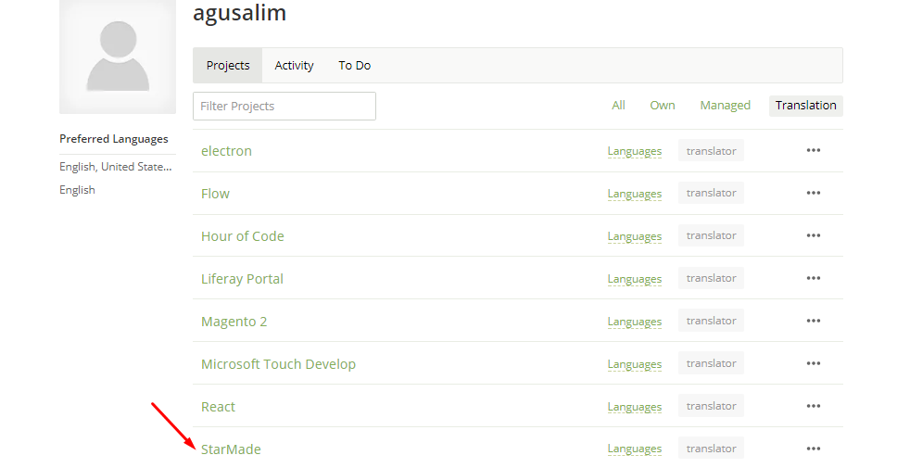Click translator badge in electron row
The image size is (910, 468).
click(711, 151)
